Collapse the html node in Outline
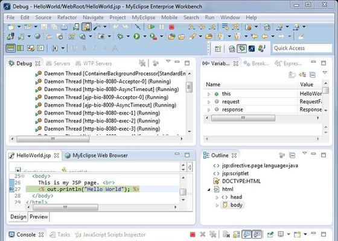 pyautogui.click(x=209, y=190)
